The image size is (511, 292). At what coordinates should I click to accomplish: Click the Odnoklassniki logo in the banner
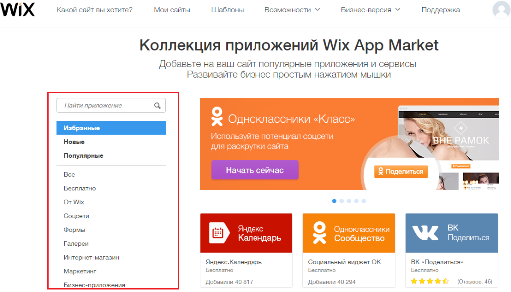coord(217,116)
